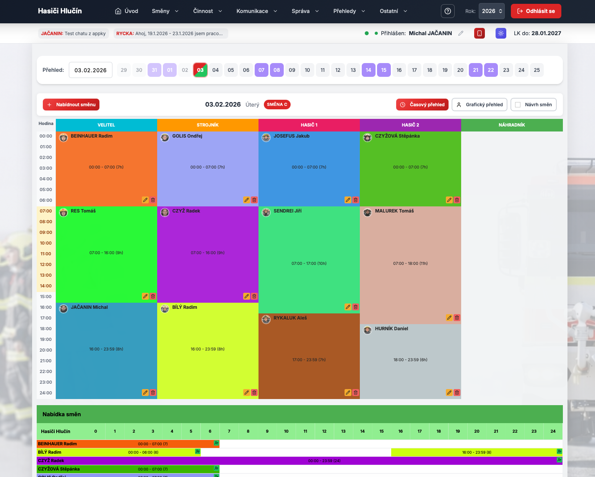Click the Odhlásit se button

click(536, 11)
